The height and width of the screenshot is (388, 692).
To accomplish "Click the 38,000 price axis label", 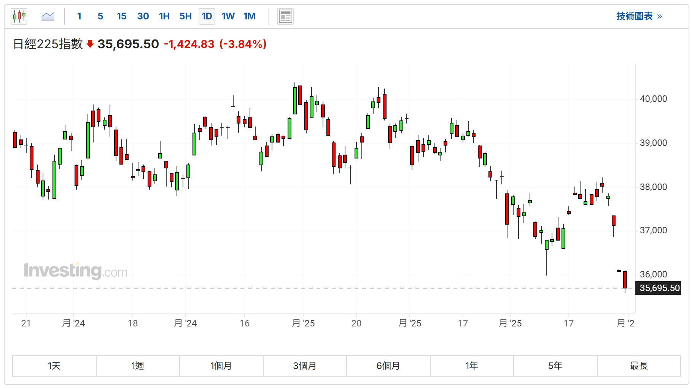I will tap(653, 187).
